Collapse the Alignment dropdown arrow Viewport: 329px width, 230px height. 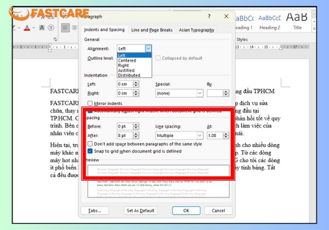click(x=149, y=49)
